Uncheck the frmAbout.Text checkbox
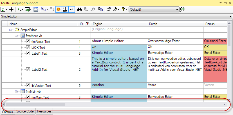Screen dimensions: 233x115 pos(28,41)
